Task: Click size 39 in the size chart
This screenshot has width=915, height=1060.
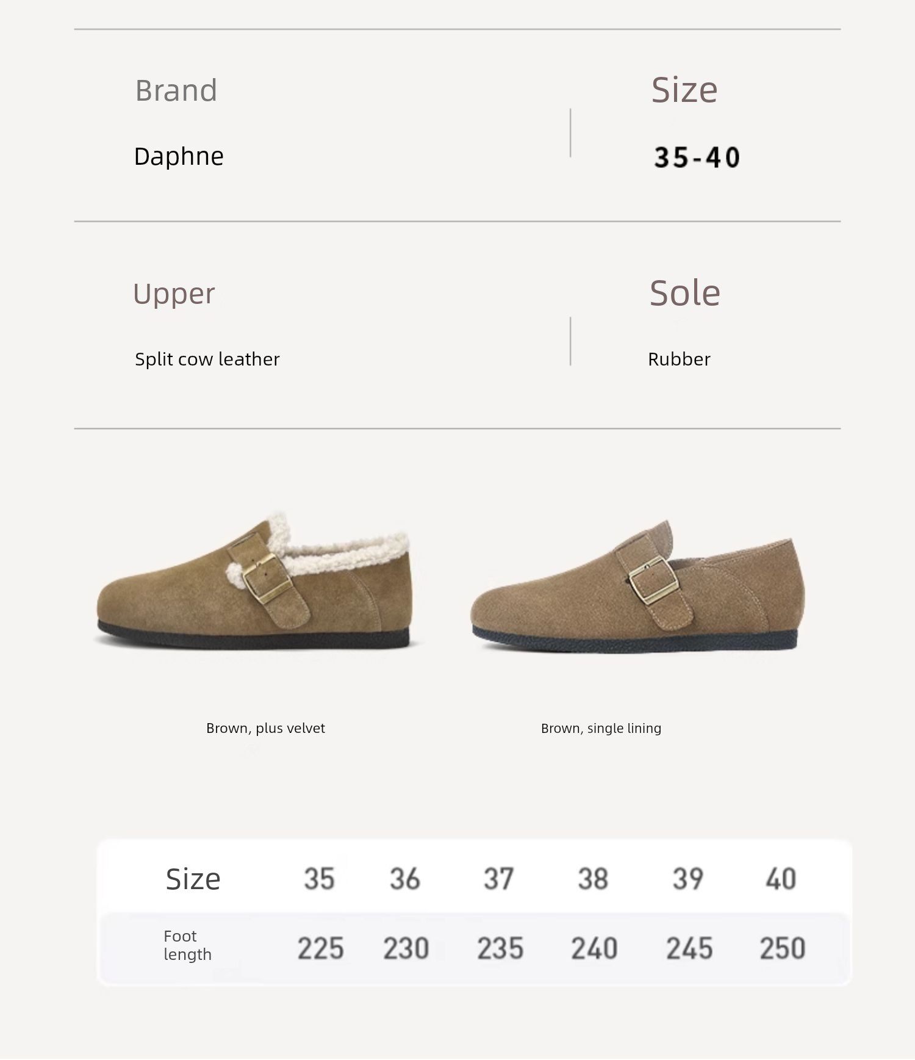Action: pyautogui.click(x=687, y=879)
